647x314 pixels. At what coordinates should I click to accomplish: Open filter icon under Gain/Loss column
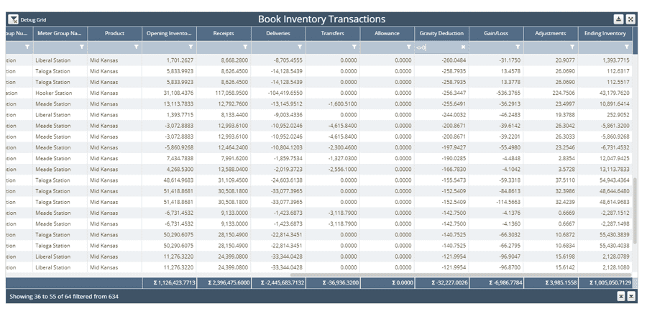[x=518, y=47]
